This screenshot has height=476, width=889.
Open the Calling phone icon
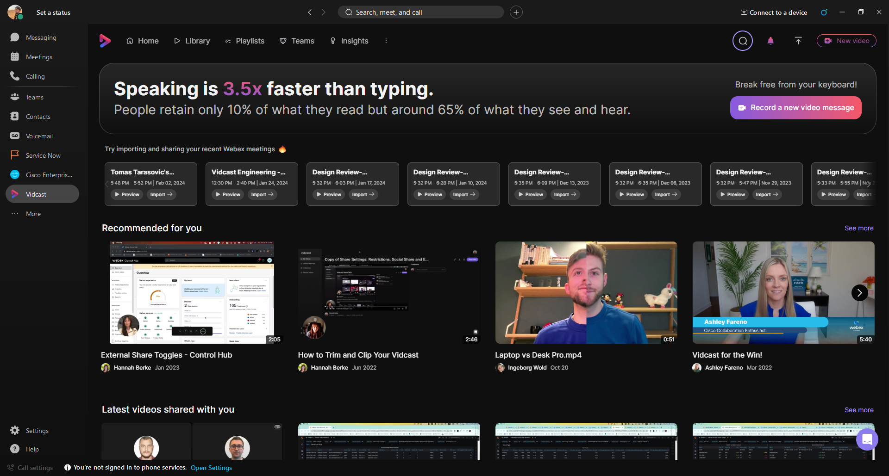pyautogui.click(x=15, y=76)
